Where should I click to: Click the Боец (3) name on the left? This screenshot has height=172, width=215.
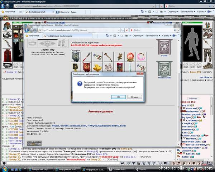click(12, 72)
